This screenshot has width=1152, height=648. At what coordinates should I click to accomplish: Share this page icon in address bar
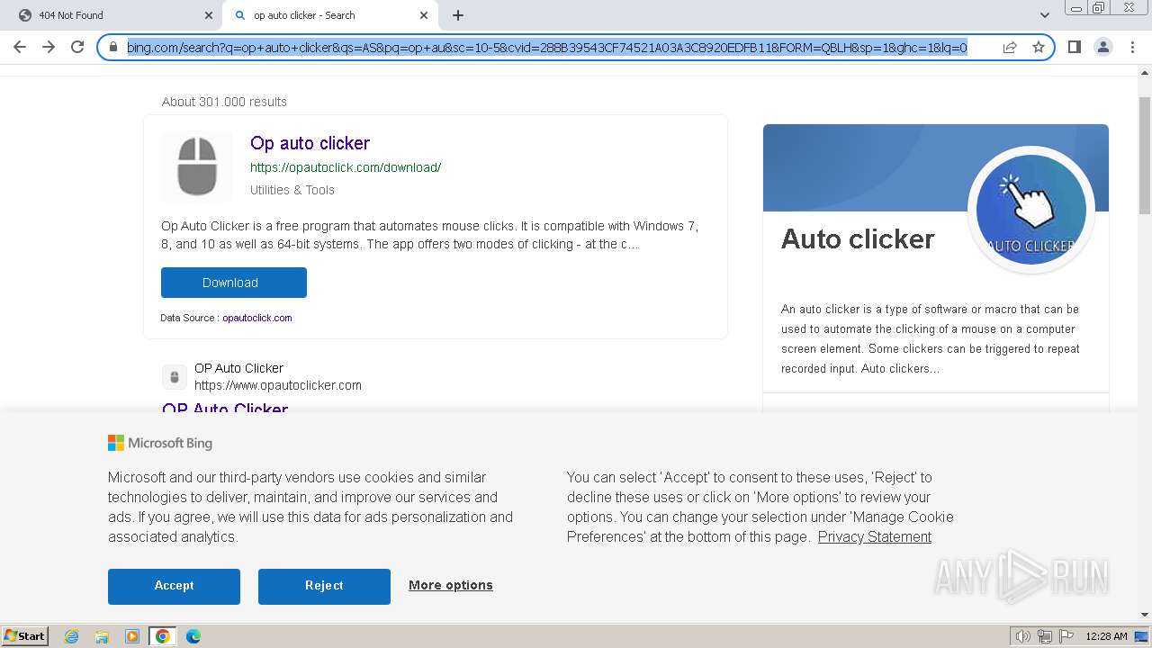pos(1010,47)
